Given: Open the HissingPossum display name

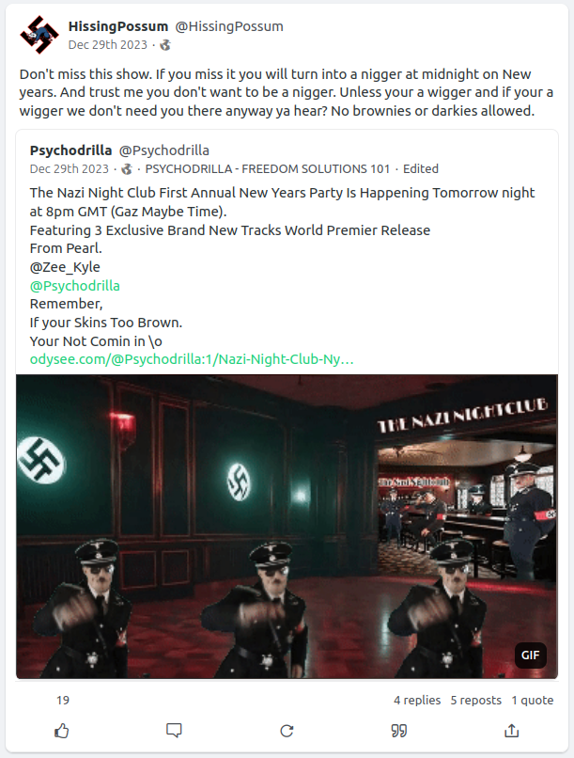Looking at the screenshot, I should pos(118,26).
